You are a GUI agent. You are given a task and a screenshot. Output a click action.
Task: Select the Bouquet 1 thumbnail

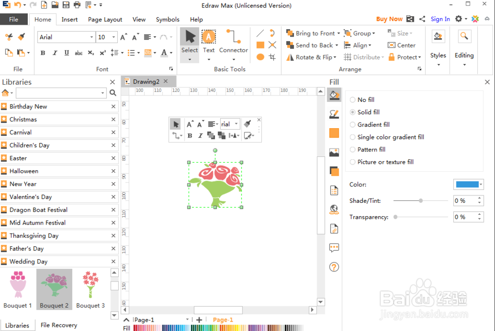point(18,289)
